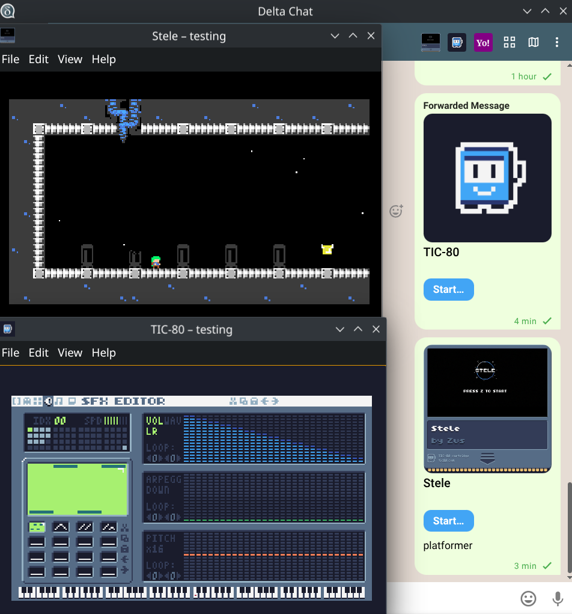Click the paste icon in SFX editor top toolbar

[254, 401]
